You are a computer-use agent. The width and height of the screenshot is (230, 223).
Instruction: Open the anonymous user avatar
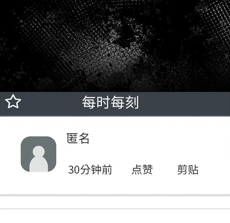tap(38, 154)
